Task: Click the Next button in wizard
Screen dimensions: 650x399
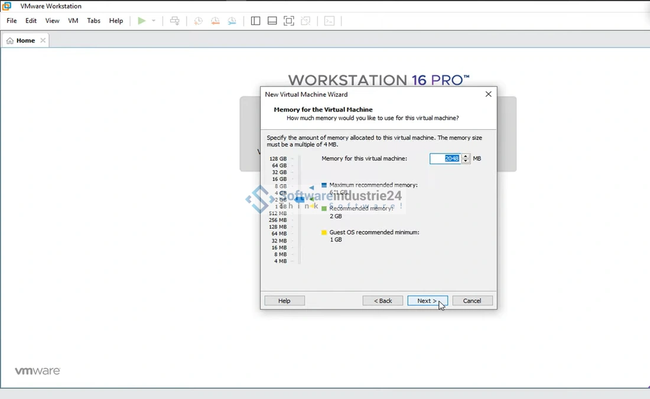Action: coord(427,301)
